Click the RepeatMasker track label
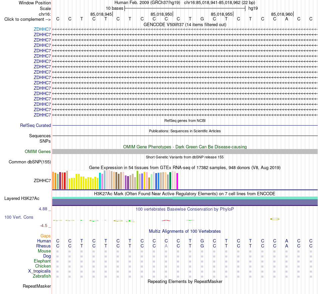The height and width of the screenshot is (294, 318). tap(37, 286)
